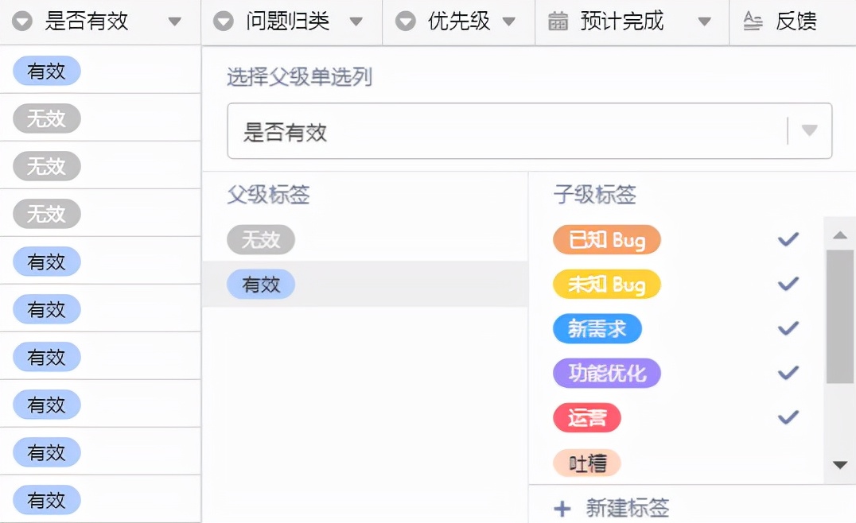Click the scrollbar down arrow in tag list
Viewport: 856px width, 523px height.
point(840,466)
